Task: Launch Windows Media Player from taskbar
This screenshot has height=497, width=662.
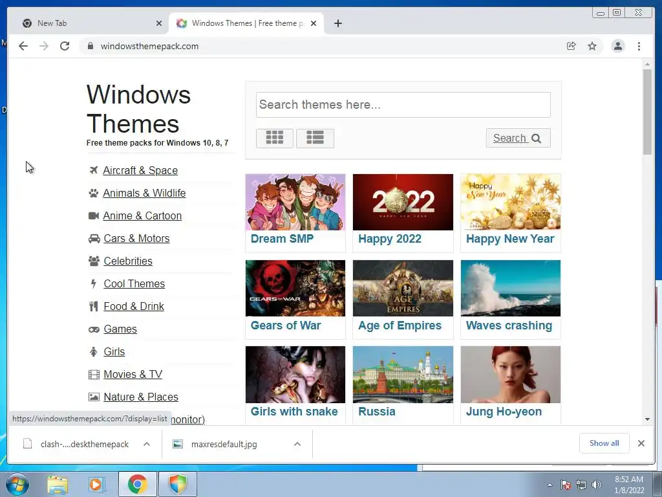Action: [x=96, y=484]
